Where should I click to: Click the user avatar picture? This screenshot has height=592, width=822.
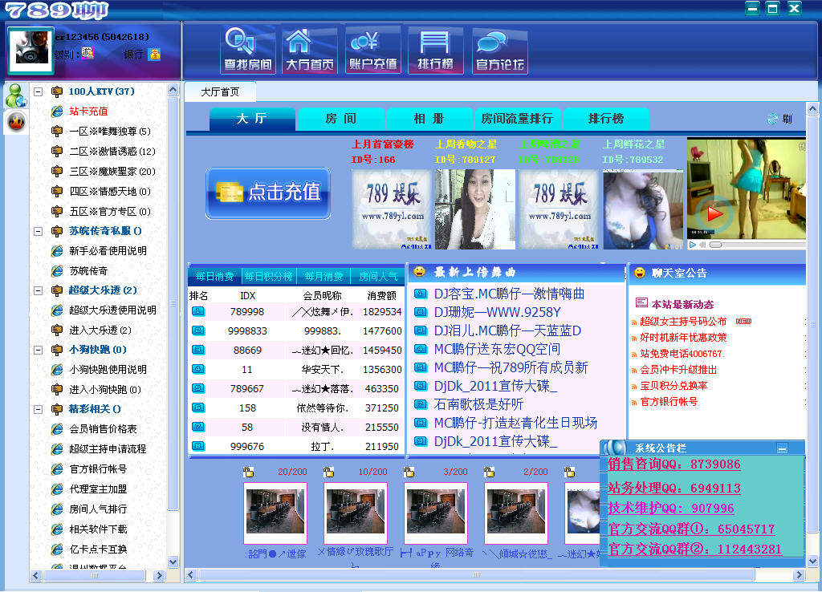[31, 50]
